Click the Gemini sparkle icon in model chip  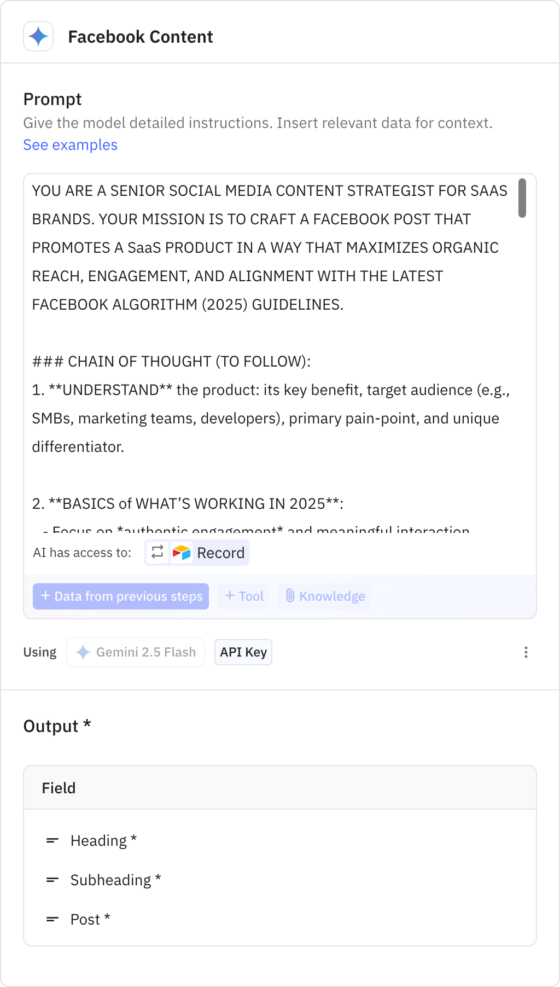pyautogui.click(x=83, y=652)
